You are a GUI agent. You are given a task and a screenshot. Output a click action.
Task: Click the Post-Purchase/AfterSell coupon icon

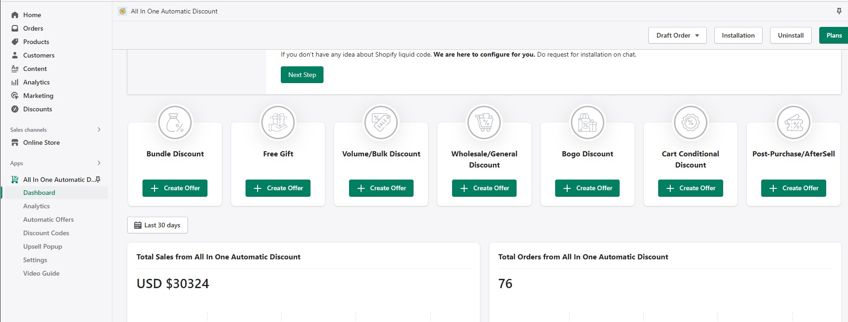[793, 123]
